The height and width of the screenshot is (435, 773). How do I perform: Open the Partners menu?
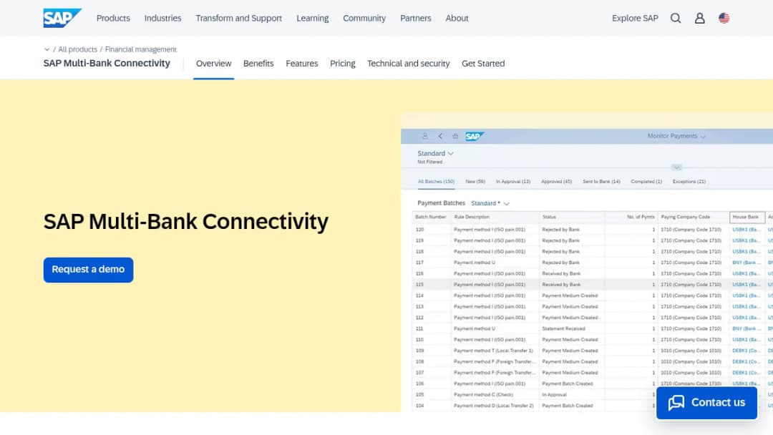[416, 18]
